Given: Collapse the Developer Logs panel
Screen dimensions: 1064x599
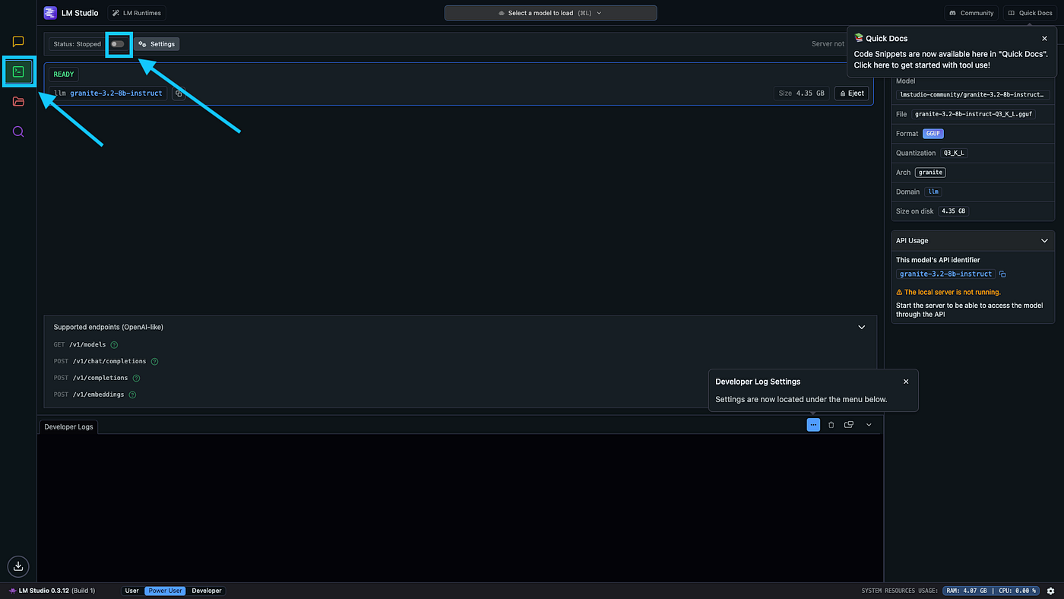Looking at the screenshot, I should (x=869, y=425).
